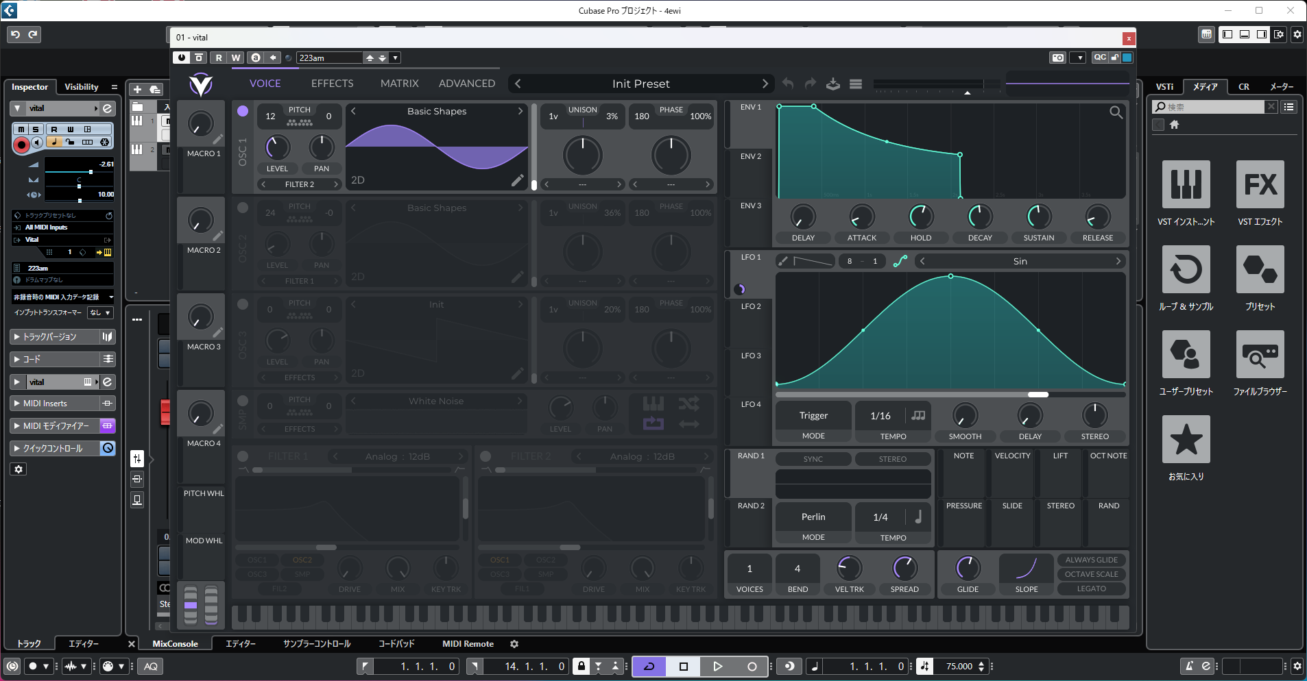Go to media rack home icon

click(1175, 125)
